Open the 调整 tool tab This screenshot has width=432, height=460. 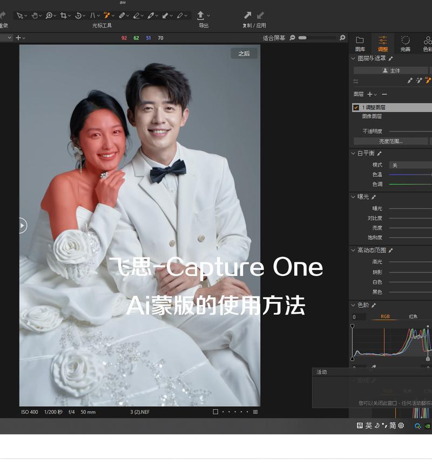pos(383,44)
